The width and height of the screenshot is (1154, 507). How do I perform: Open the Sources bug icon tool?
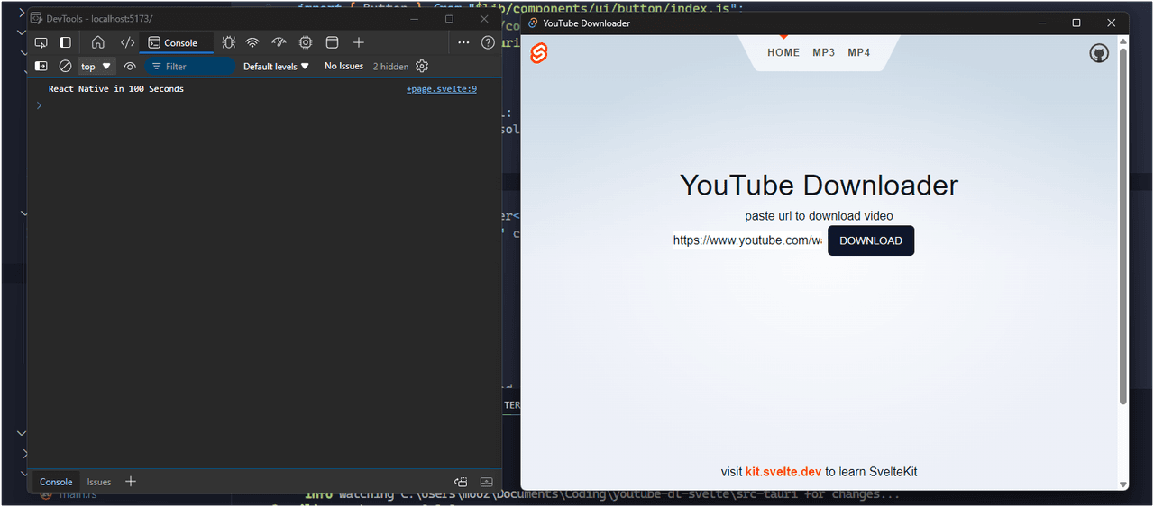tap(229, 42)
